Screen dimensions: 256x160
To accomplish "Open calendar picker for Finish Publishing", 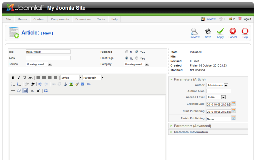I will click(x=233, y=118).
